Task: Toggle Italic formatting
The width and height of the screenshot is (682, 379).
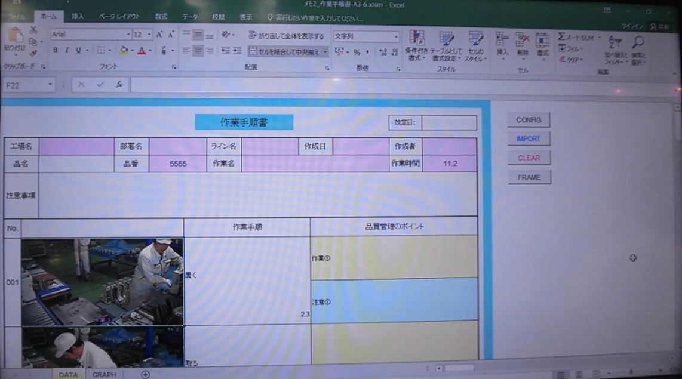Action: [x=66, y=50]
